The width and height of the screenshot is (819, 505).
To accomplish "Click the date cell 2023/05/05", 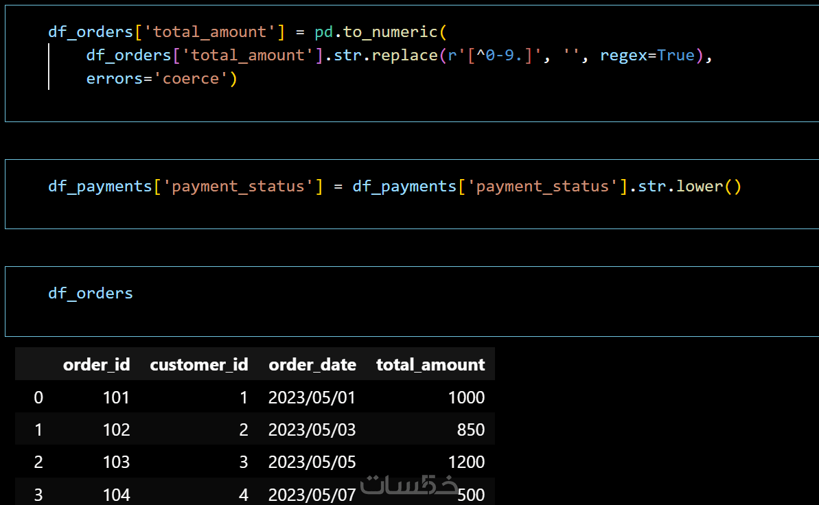I will click(x=312, y=462).
